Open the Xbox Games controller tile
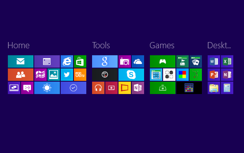This screenshot has height=153, width=244. point(163,61)
